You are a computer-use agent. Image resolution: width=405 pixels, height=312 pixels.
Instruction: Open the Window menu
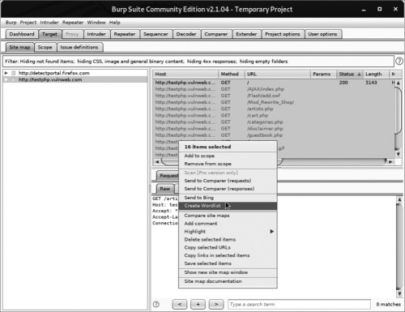point(96,23)
